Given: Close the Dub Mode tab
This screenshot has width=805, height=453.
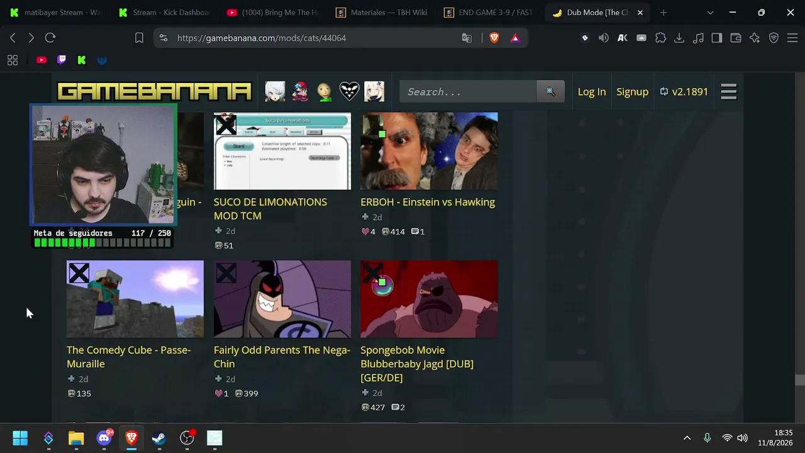Looking at the screenshot, I should click(x=640, y=13).
